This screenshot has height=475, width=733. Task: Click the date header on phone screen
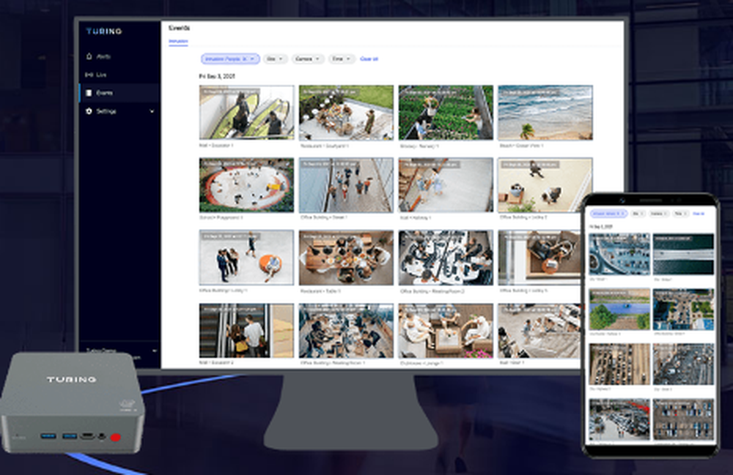pyautogui.click(x=601, y=226)
